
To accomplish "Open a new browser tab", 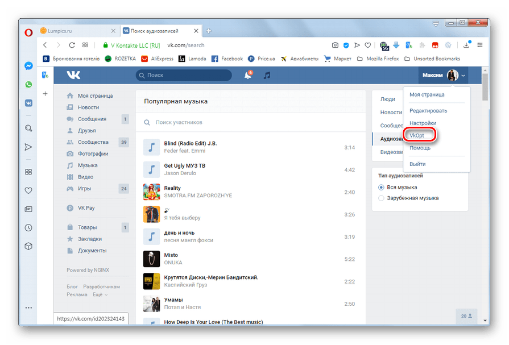I will click(x=209, y=31).
